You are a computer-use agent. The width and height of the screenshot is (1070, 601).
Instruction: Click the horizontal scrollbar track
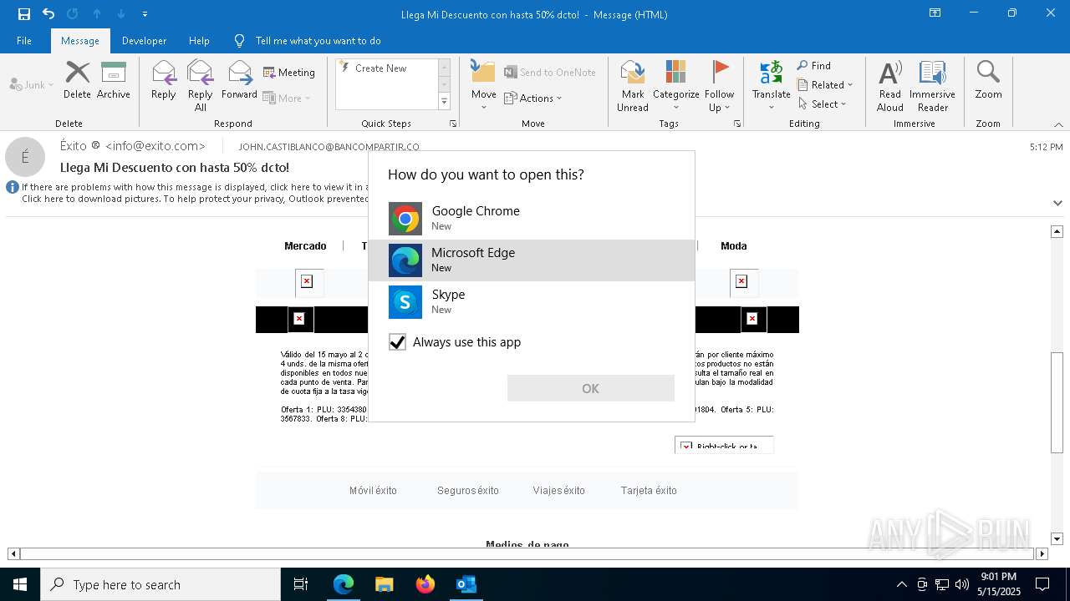527,553
